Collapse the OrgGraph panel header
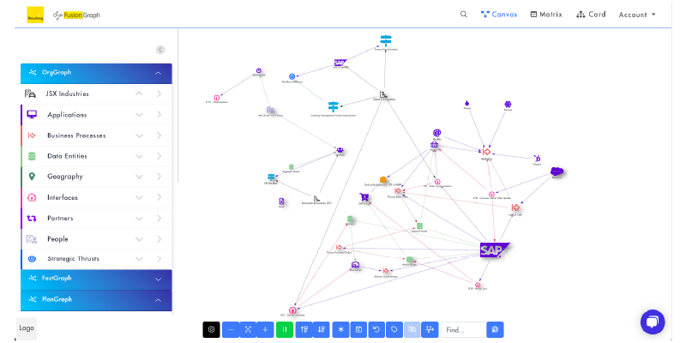This screenshot has height=343, width=686. 96,73
